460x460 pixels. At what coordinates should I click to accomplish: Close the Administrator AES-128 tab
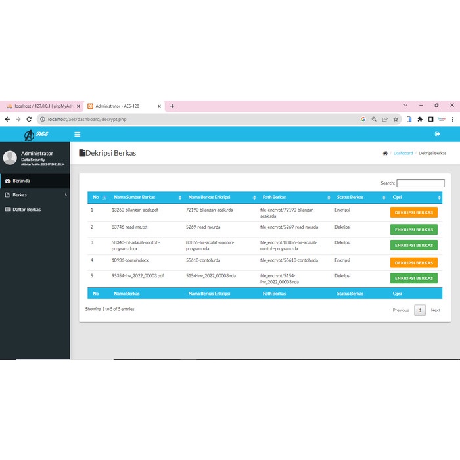[x=159, y=106]
